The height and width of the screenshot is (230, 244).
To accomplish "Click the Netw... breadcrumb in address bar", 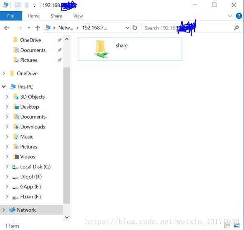I will [65, 28].
